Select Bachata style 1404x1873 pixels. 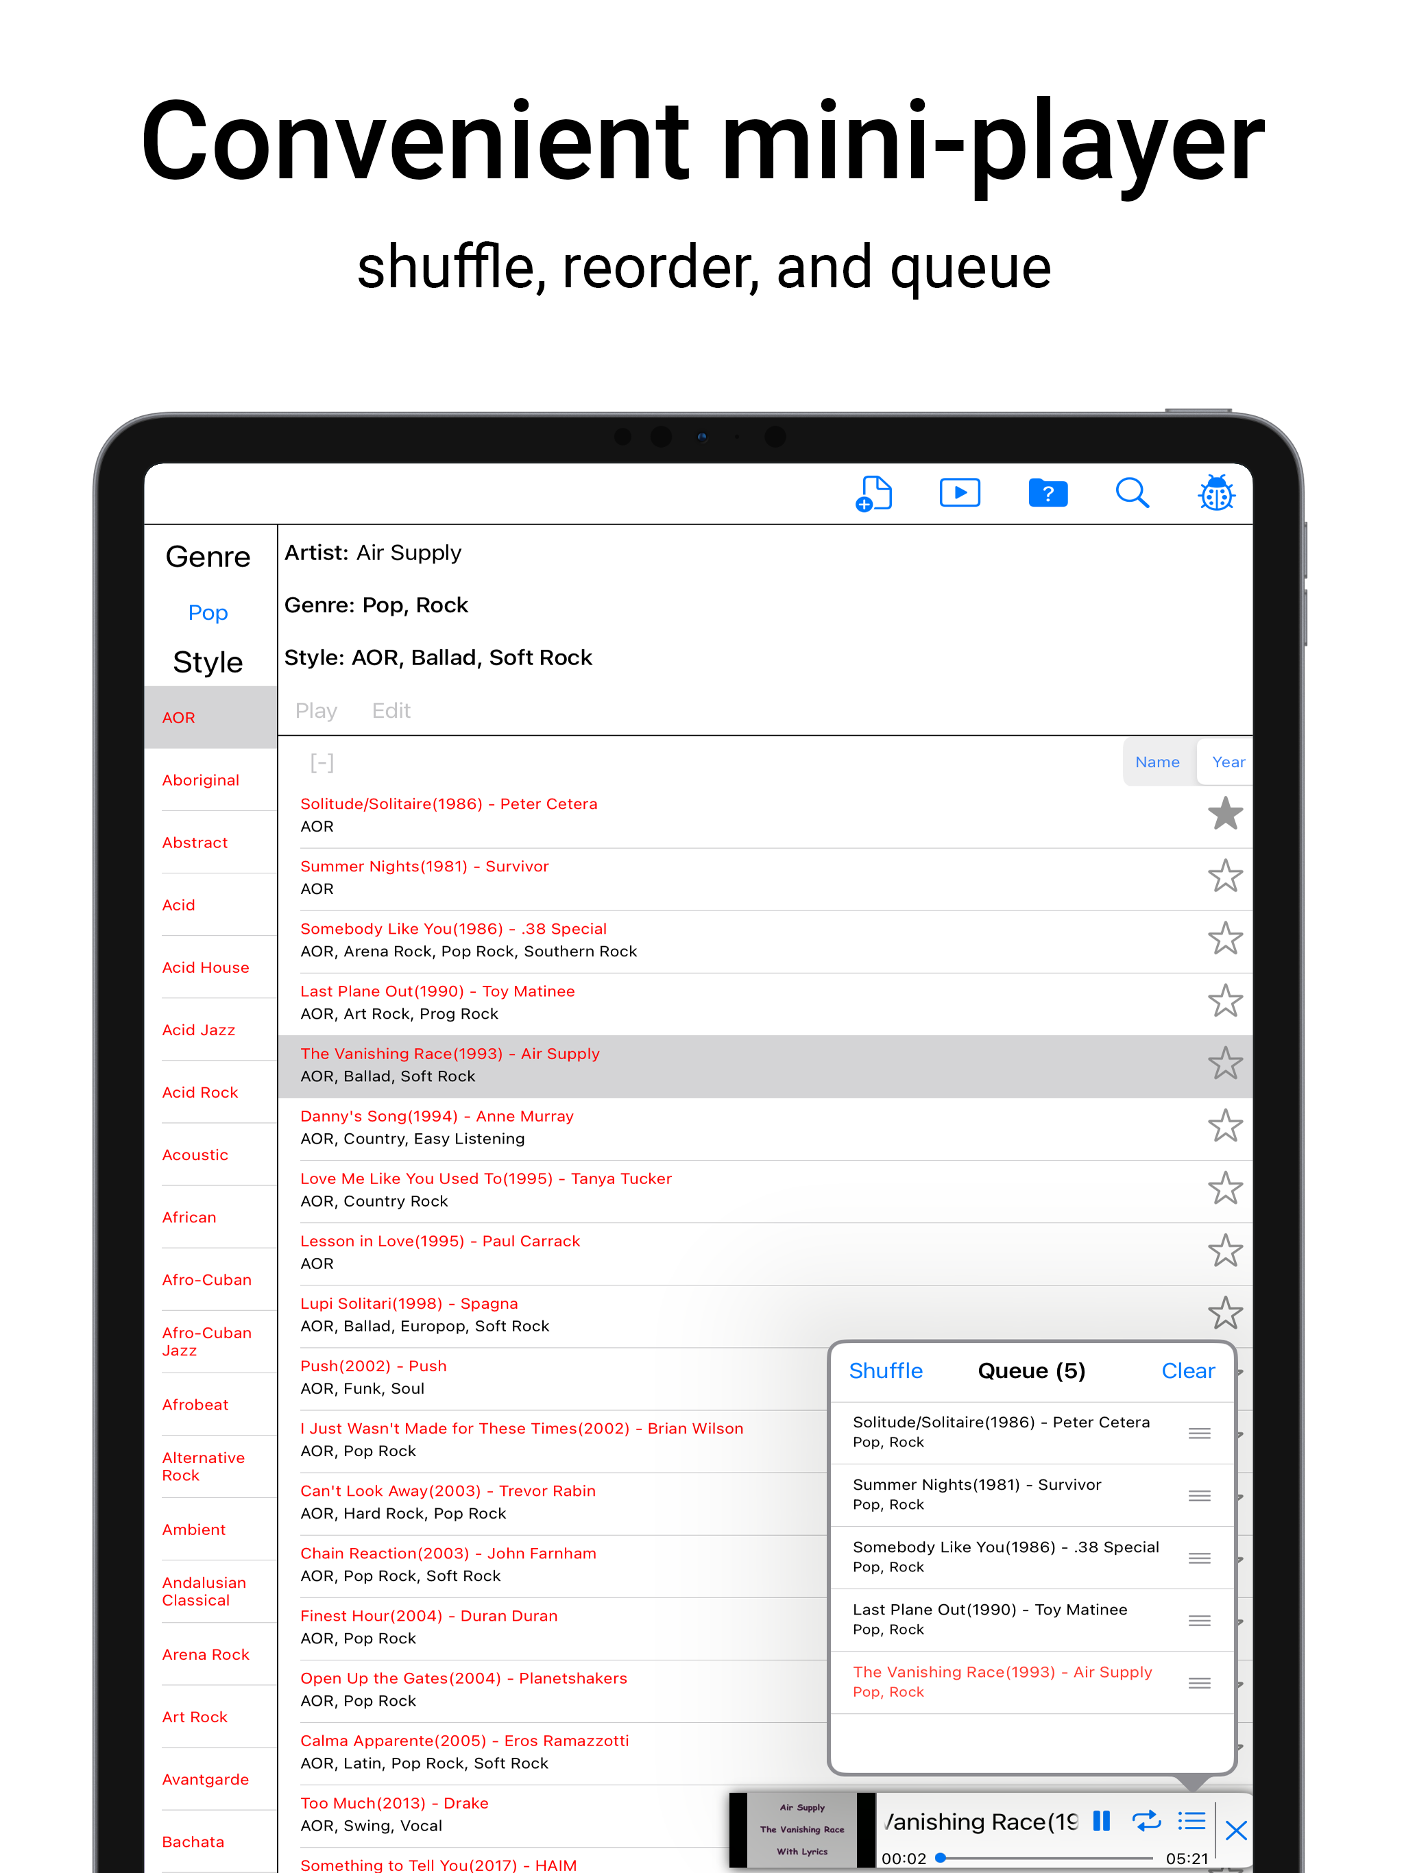(211, 1841)
